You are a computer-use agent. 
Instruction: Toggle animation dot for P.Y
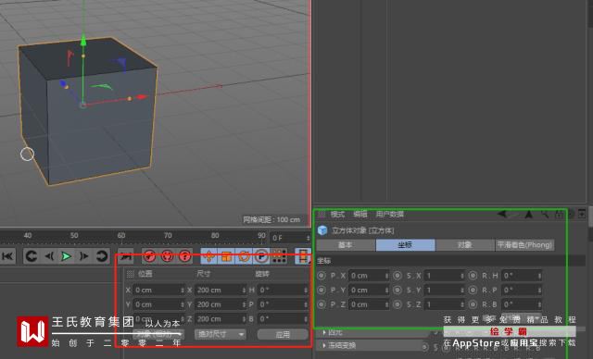coord(322,290)
